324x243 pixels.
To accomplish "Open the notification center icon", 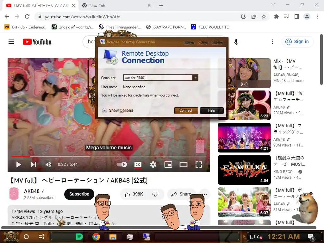I will click(311, 237).
